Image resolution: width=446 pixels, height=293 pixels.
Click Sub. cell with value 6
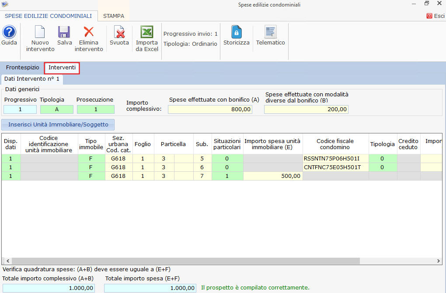click(x=202, y=167)
